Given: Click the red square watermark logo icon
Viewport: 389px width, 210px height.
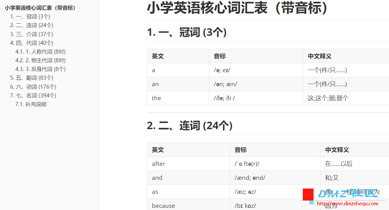Looking at the screenshot, I should pos(308,194).
